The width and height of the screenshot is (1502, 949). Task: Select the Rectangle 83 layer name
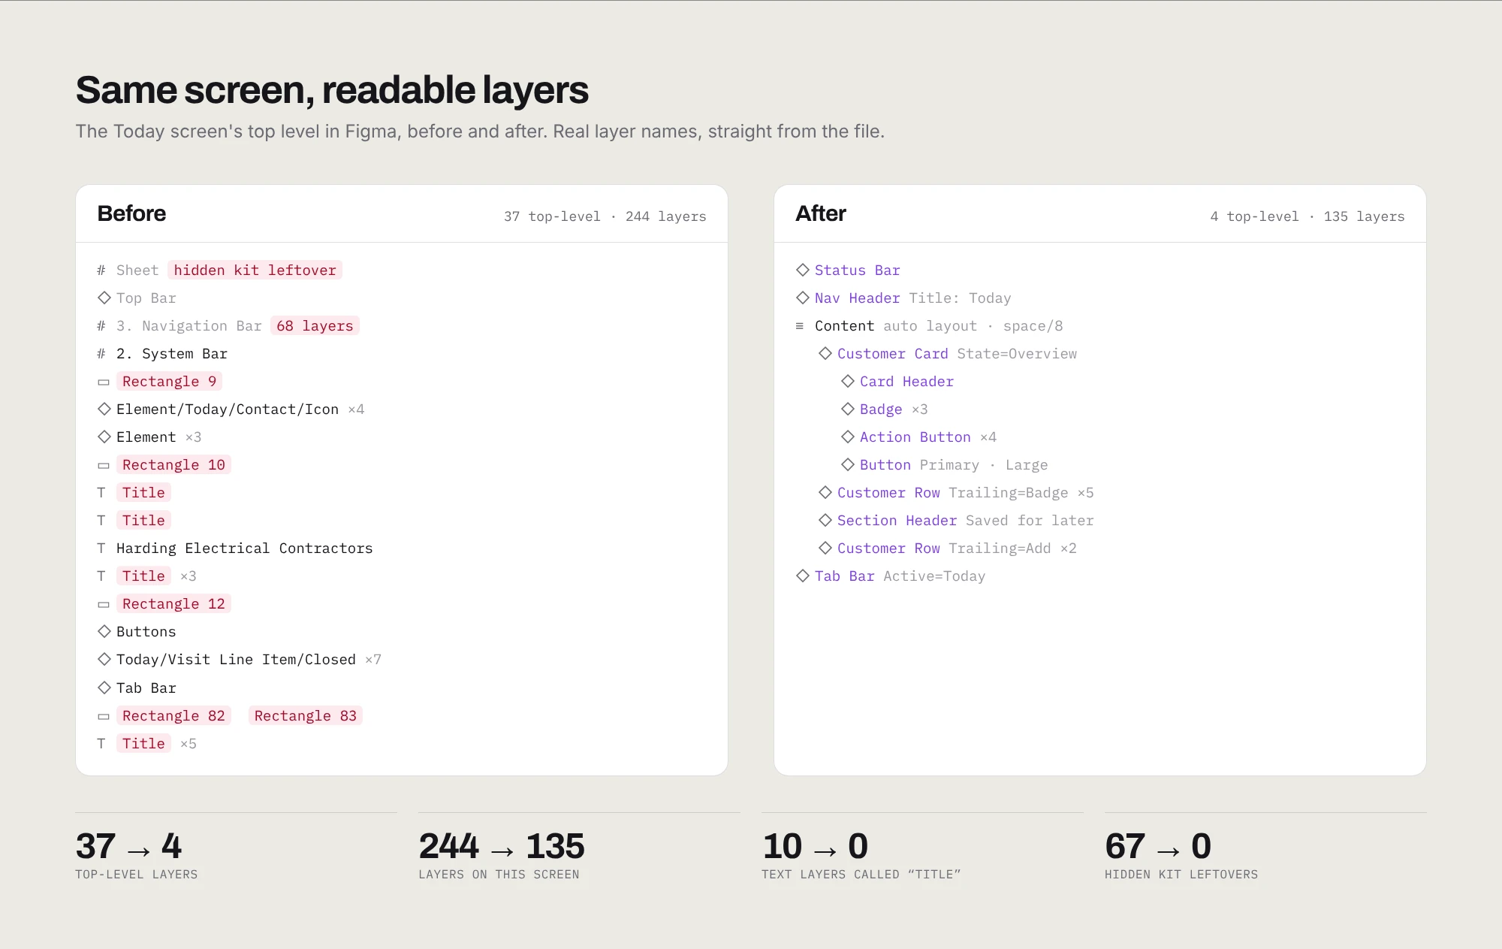306,716
